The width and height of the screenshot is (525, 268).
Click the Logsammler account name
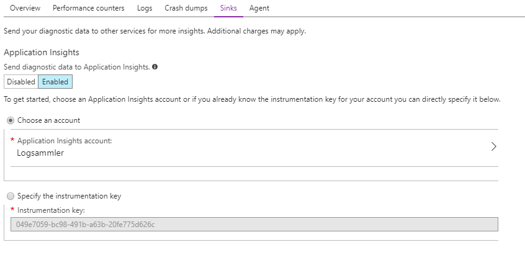pyautogui.click(x=40, y=153)
